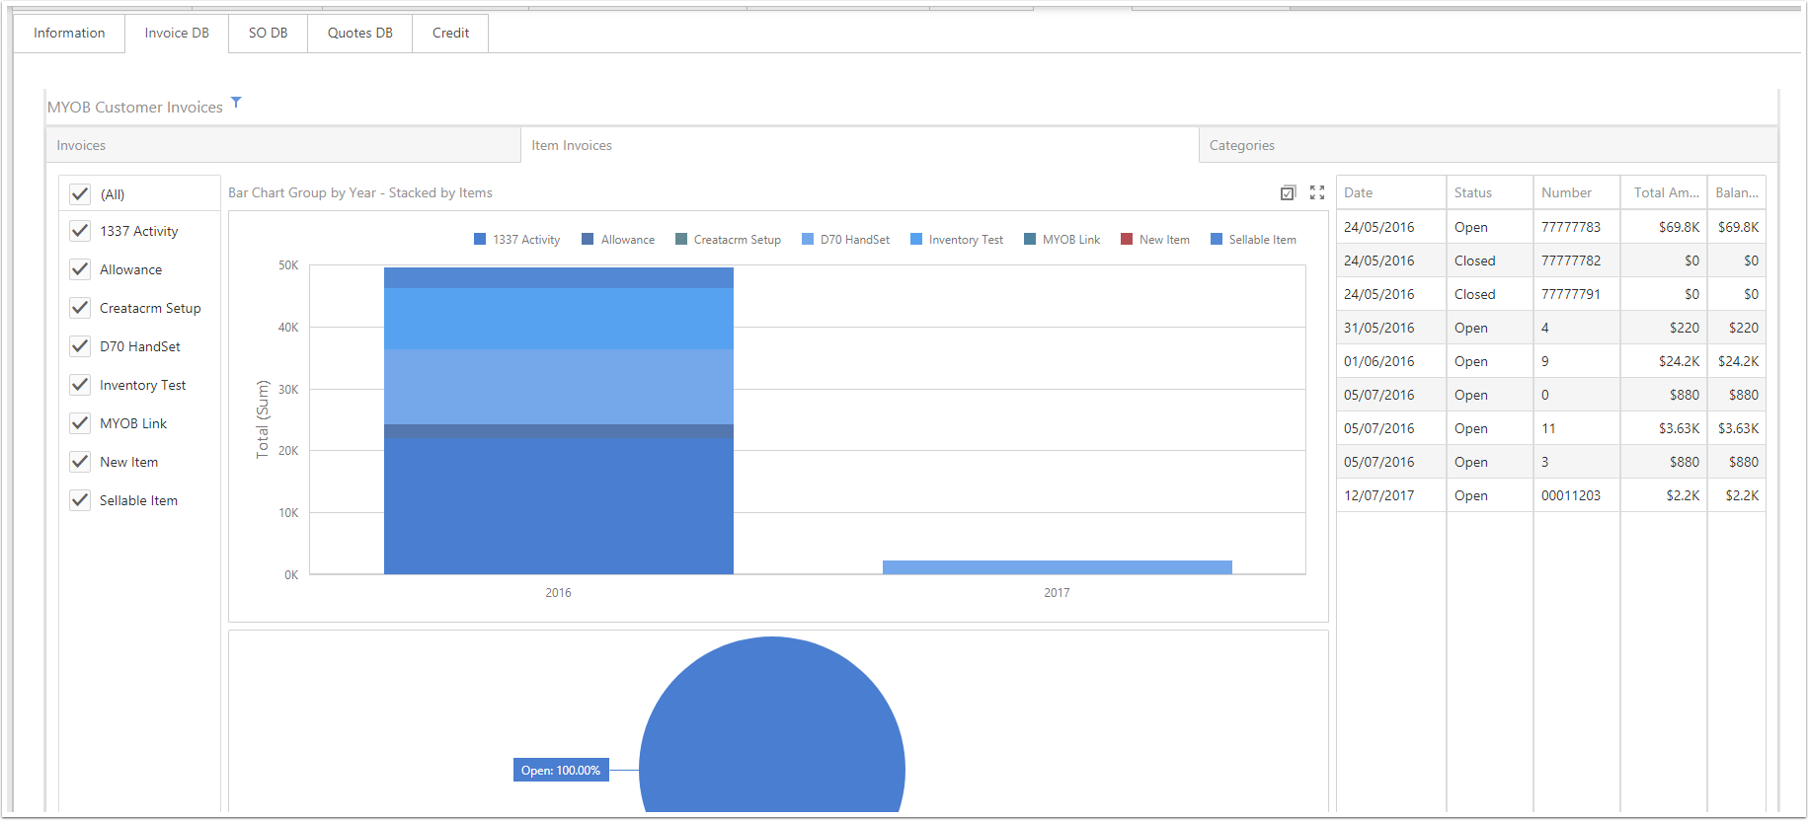Image resolution: width=1808 pixels, height=820 pixels.
Task: Select invoice number 77777782 cell
Action: pyautogui.click(x=1577, y=261)
